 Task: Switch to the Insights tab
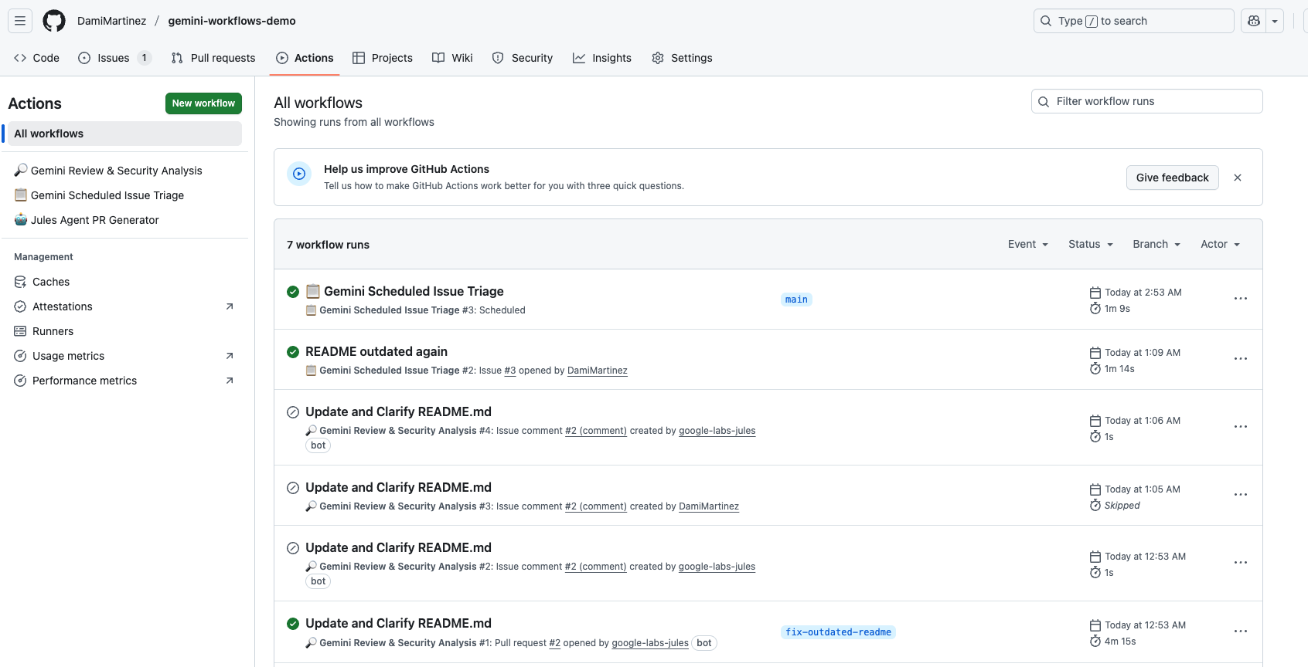[602, 58]
